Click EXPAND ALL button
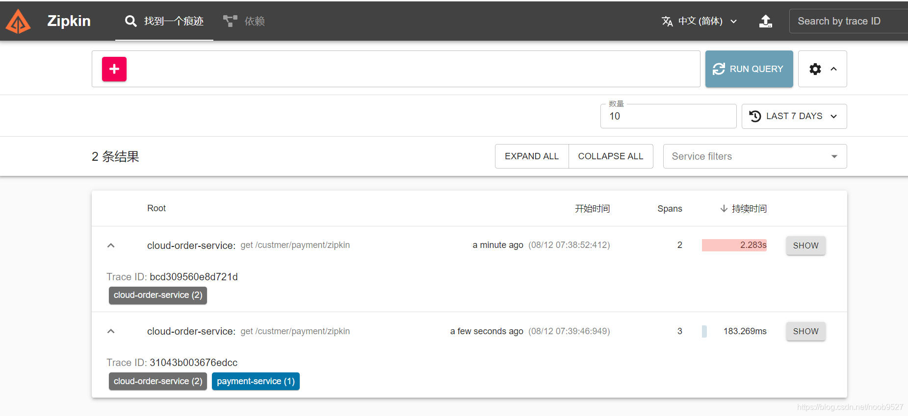 pyautogui.click(x=532, y=156)
